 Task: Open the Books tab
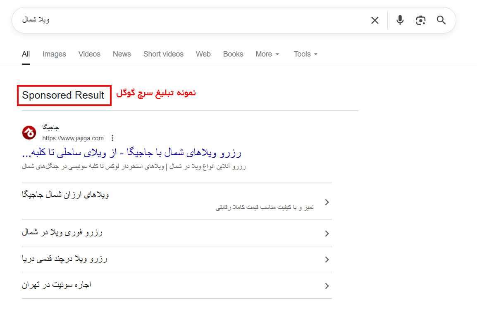(233, 54)
